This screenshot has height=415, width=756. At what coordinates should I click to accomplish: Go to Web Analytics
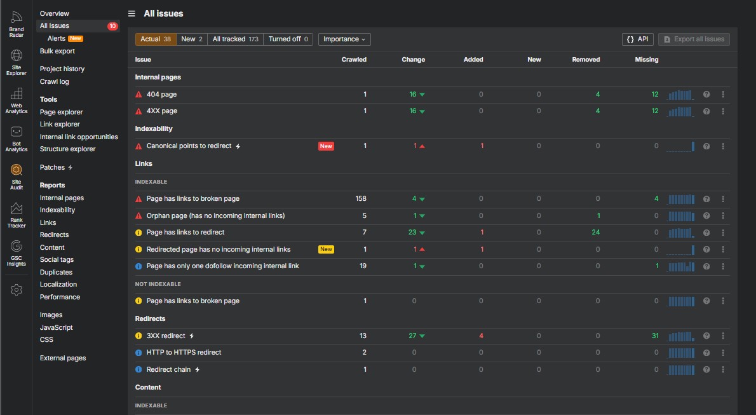pos(17,101)
